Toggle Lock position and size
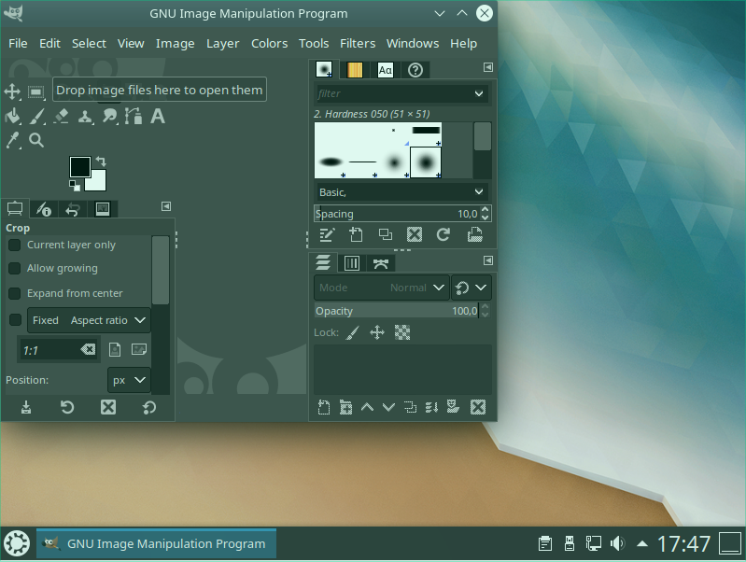This screenshot has width=746, height=562. tap(377, 332)
